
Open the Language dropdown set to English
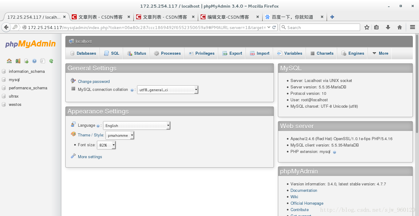pyautogui.click(x=136, y=125)
